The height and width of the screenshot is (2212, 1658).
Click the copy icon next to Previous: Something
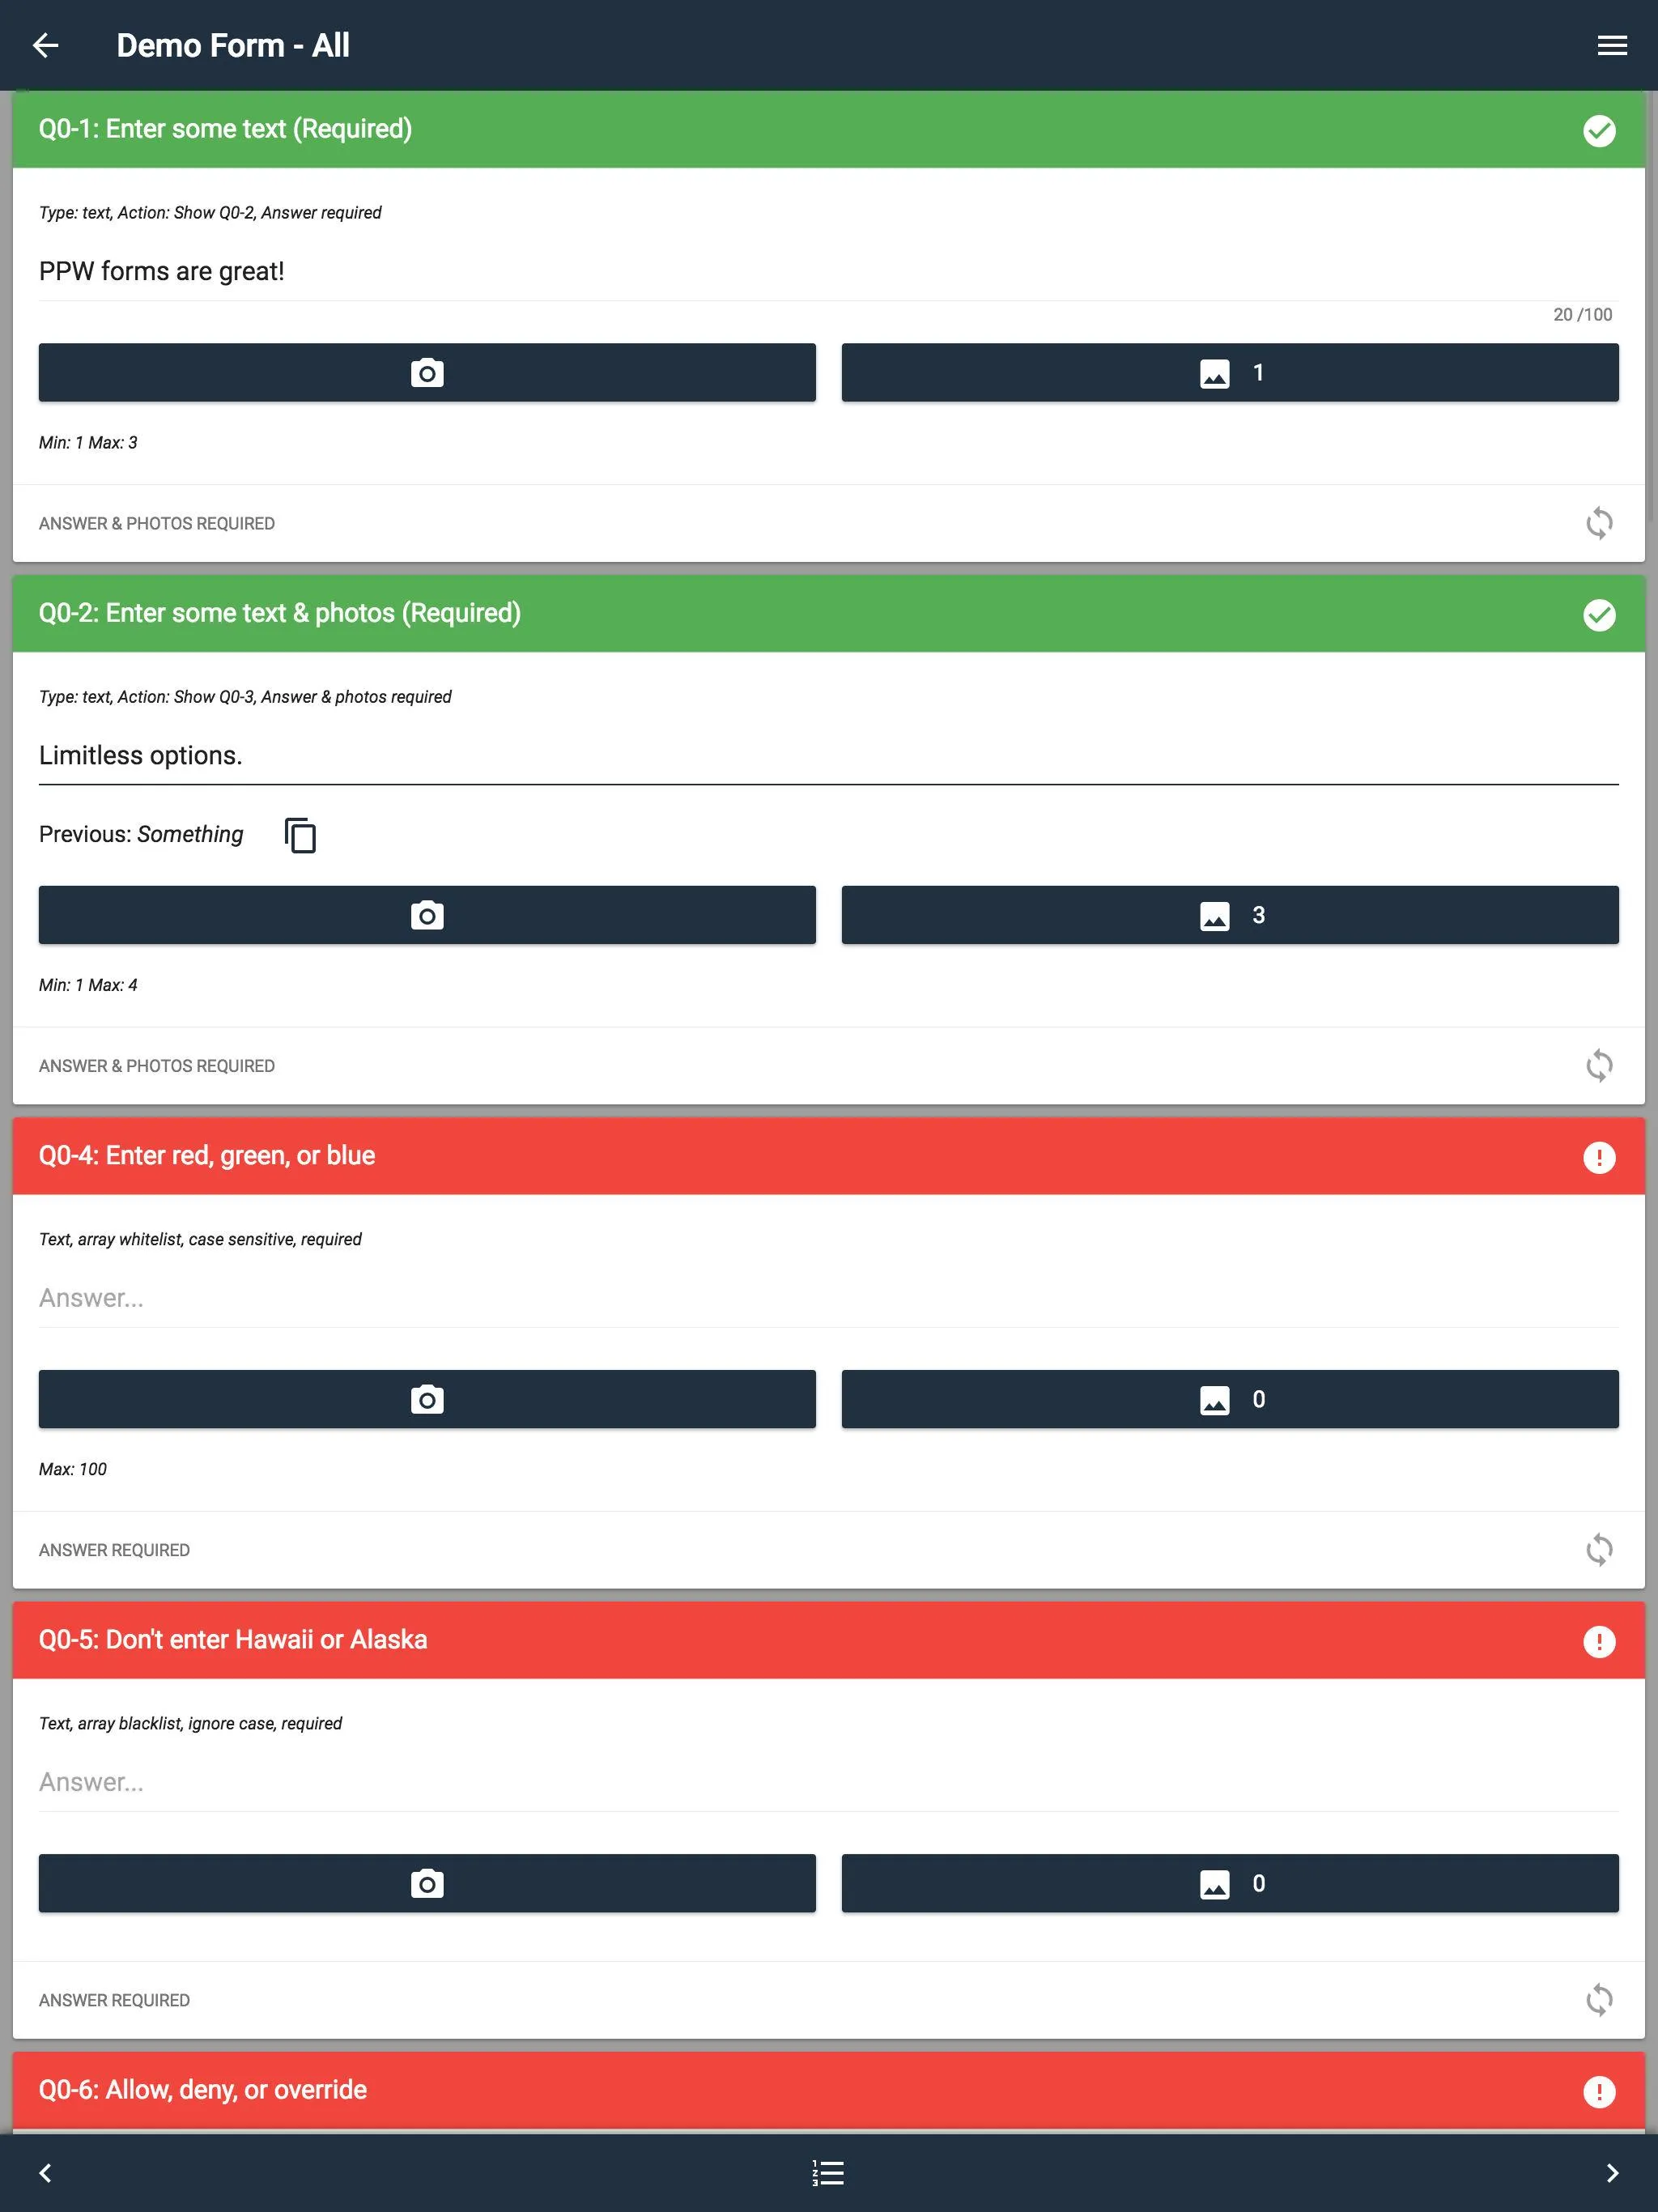point(298,834)
